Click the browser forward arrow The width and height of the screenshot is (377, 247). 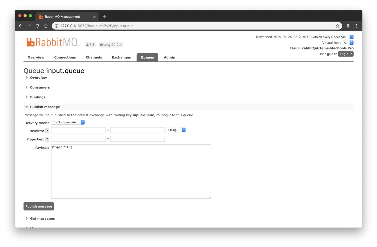click(29, 26)
